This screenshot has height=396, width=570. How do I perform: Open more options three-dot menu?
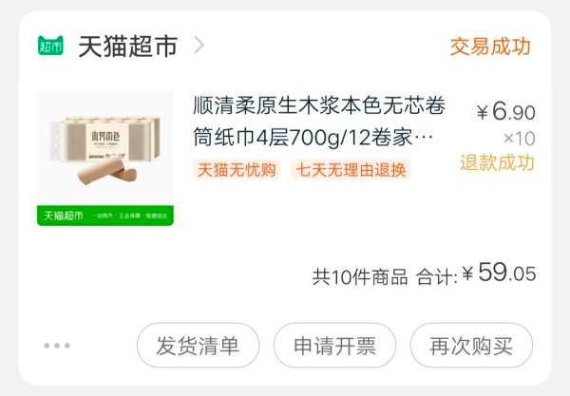tap(57, 345)
